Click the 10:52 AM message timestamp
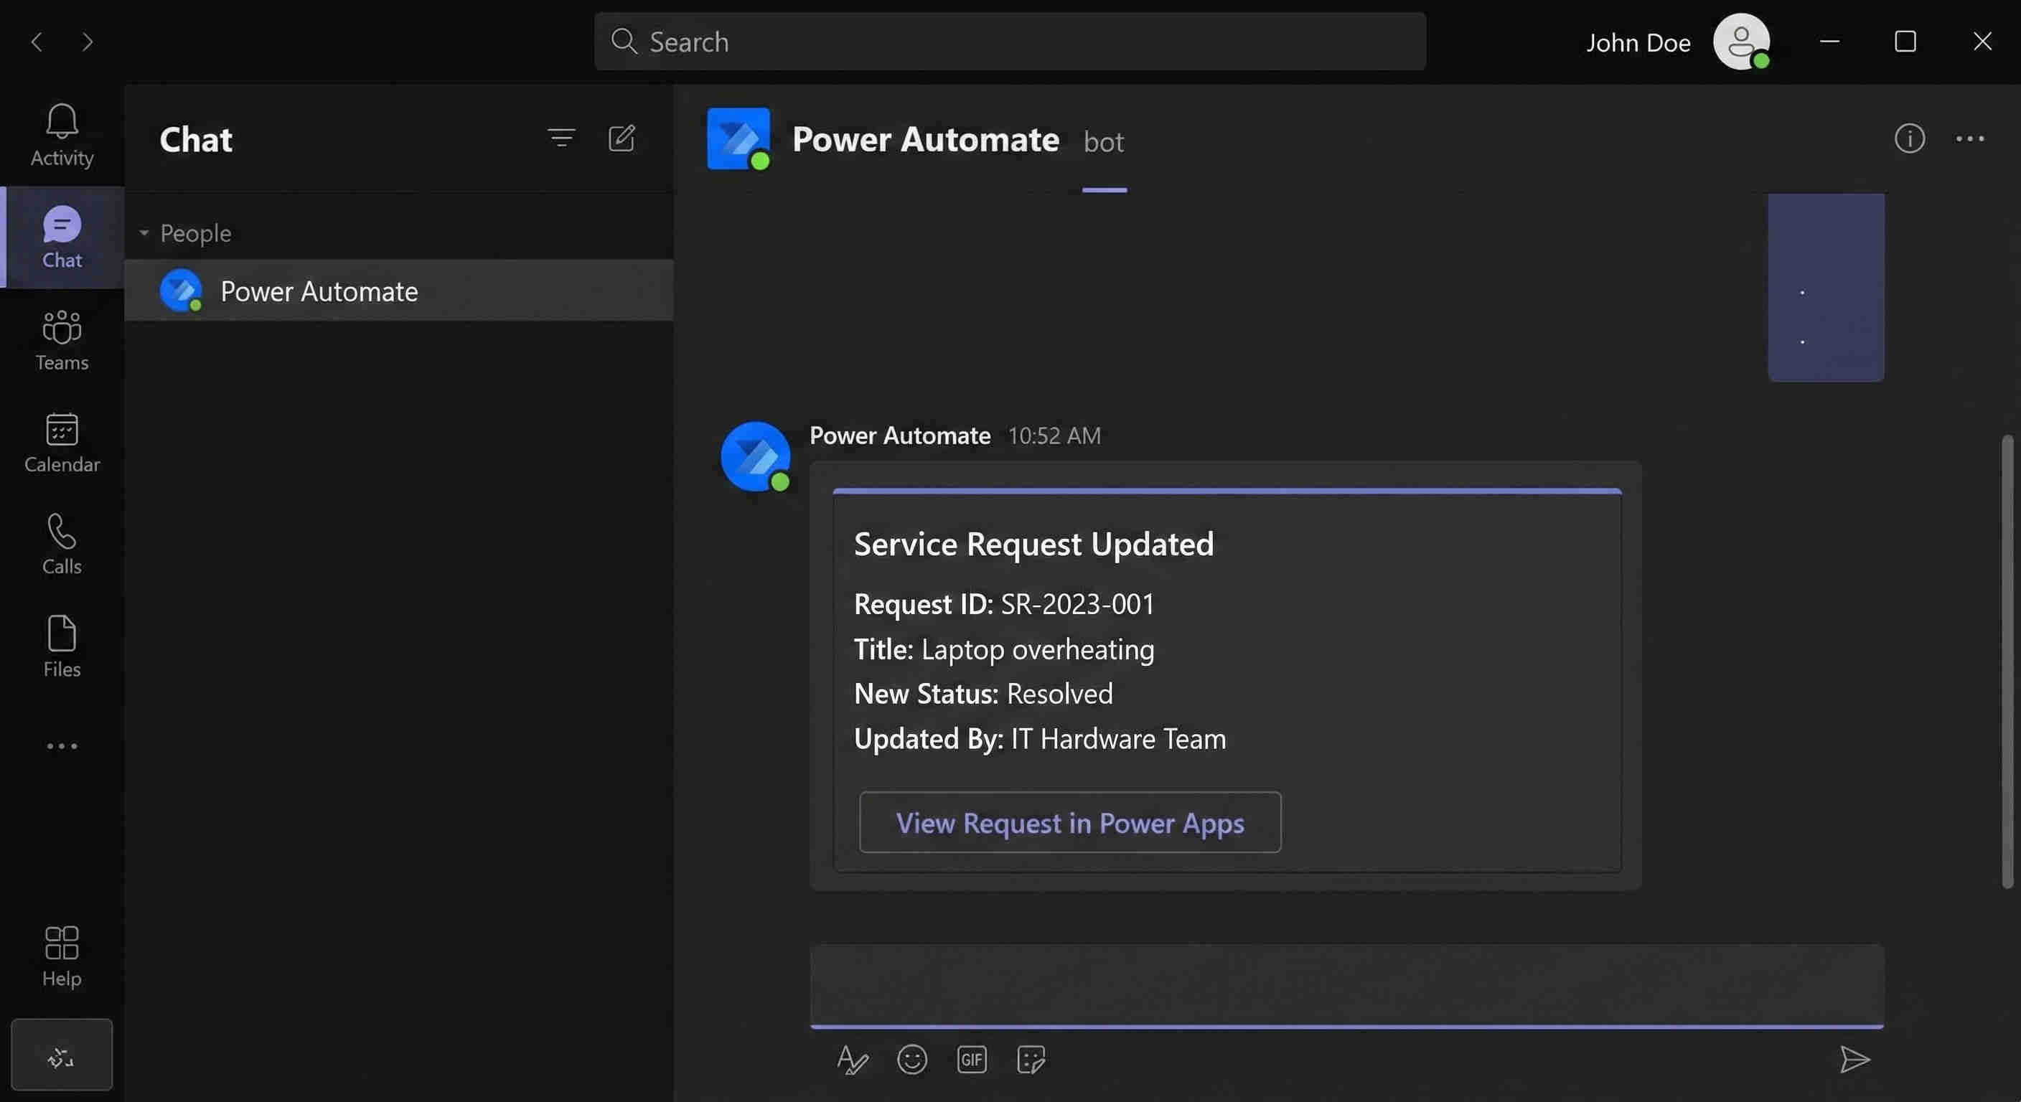This screenshot has width=2021, height=1102. (1054, 436)
